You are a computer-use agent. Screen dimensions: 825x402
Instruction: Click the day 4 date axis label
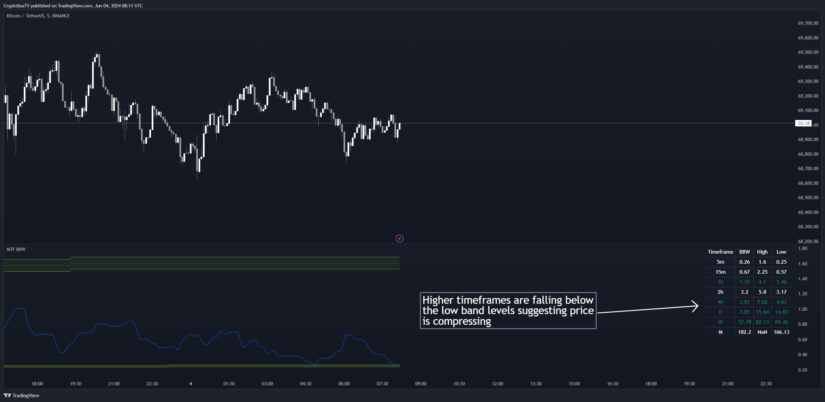[191, 384]
